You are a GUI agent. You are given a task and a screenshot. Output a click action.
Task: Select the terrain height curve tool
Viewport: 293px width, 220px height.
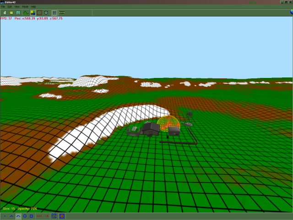pyautogui.click(x=26, y=13)
